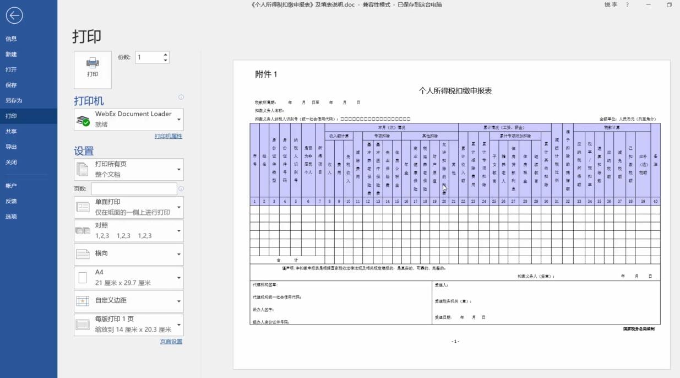Expand the 打印所有页 dropdown

pyautogui.click(x=129, y=169)
